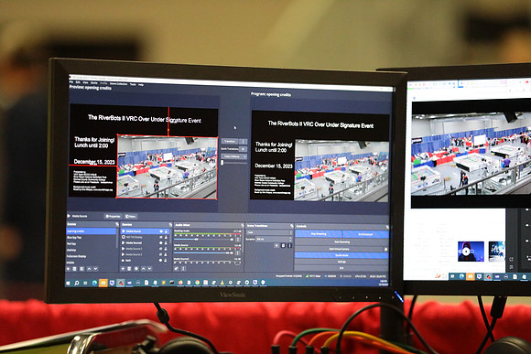The height and width of the screenshot is (354, 531).
Task: Open transition properties three-dot menu
Action: click(289, 246)
